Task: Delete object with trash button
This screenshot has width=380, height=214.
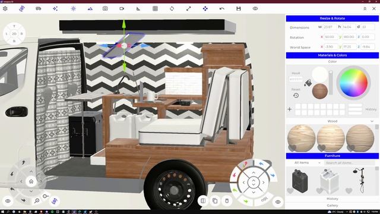Action: coord(227,201)
